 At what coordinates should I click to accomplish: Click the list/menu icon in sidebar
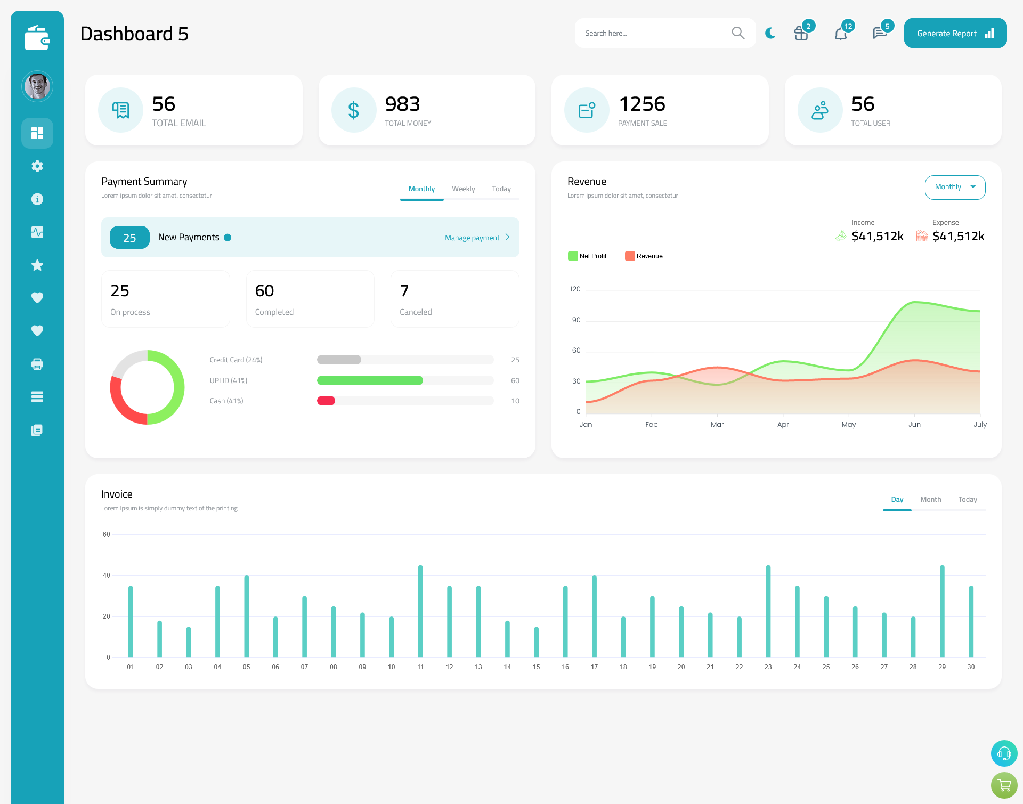point(37,397)
